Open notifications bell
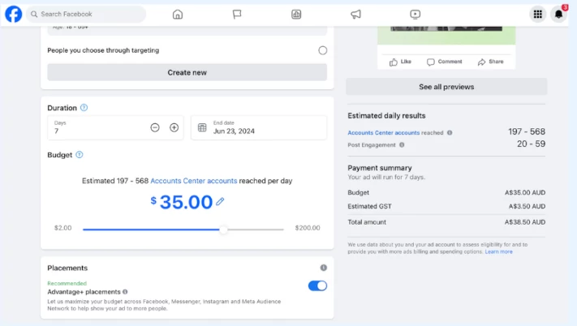This screenshot has width=577, height=326. tap(558, 15)
